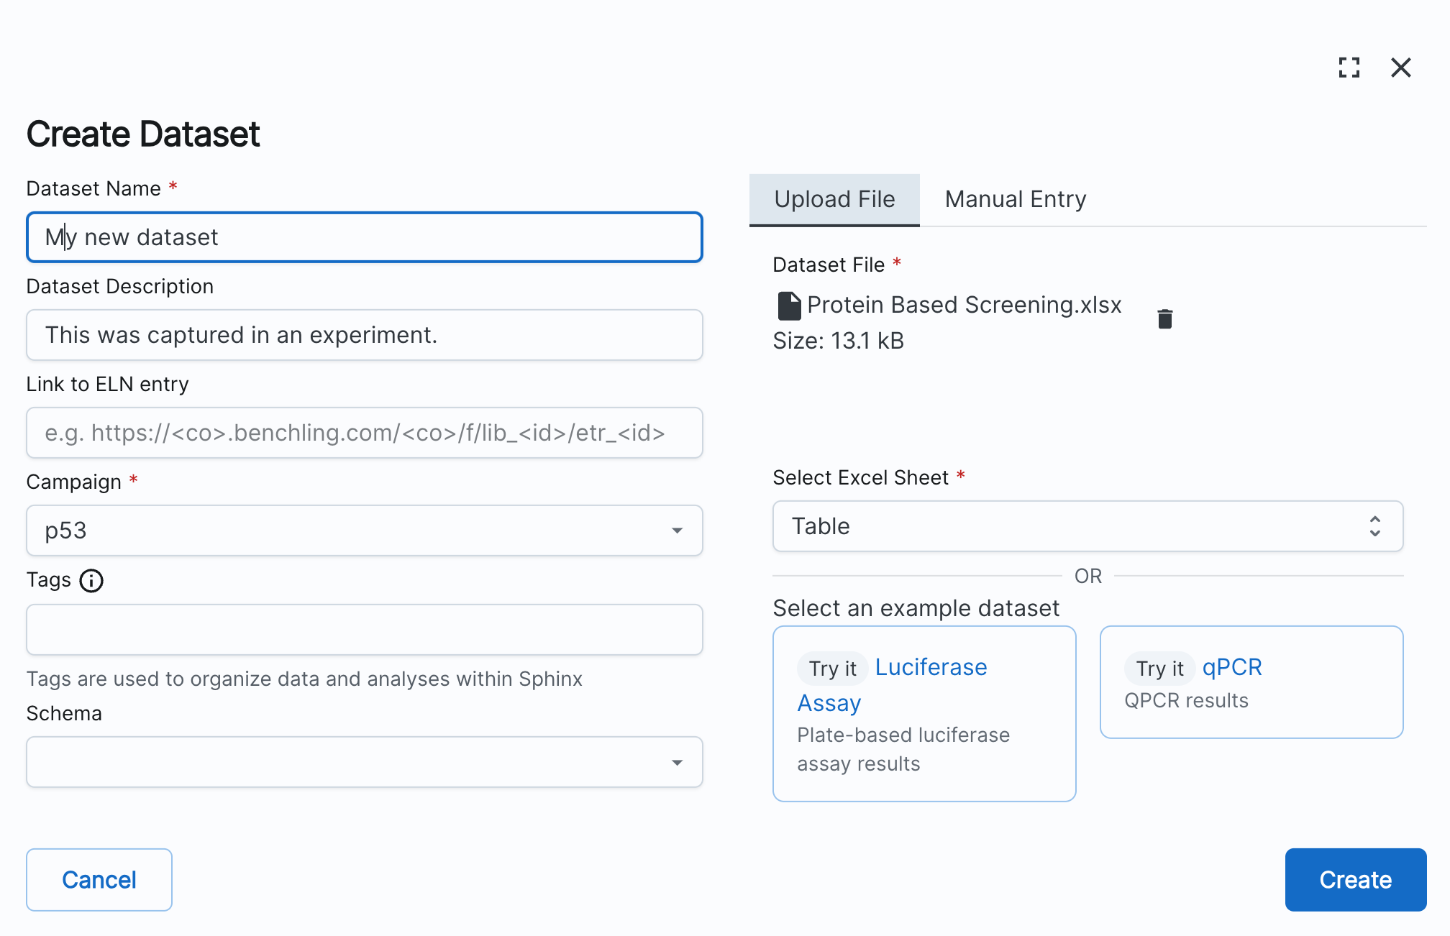Click the file icon next to Protein Based Screening.xlsx
Viewport: 1450px width, 936px height.
788,305
